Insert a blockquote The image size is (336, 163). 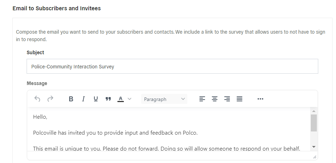[108, 99]
